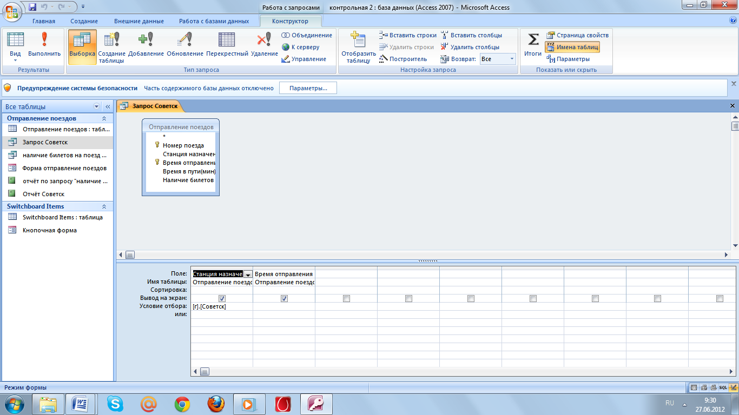Viewport: 739px width, 415px height.
Task: Open Skype from the taskbar
Action: 115,404
